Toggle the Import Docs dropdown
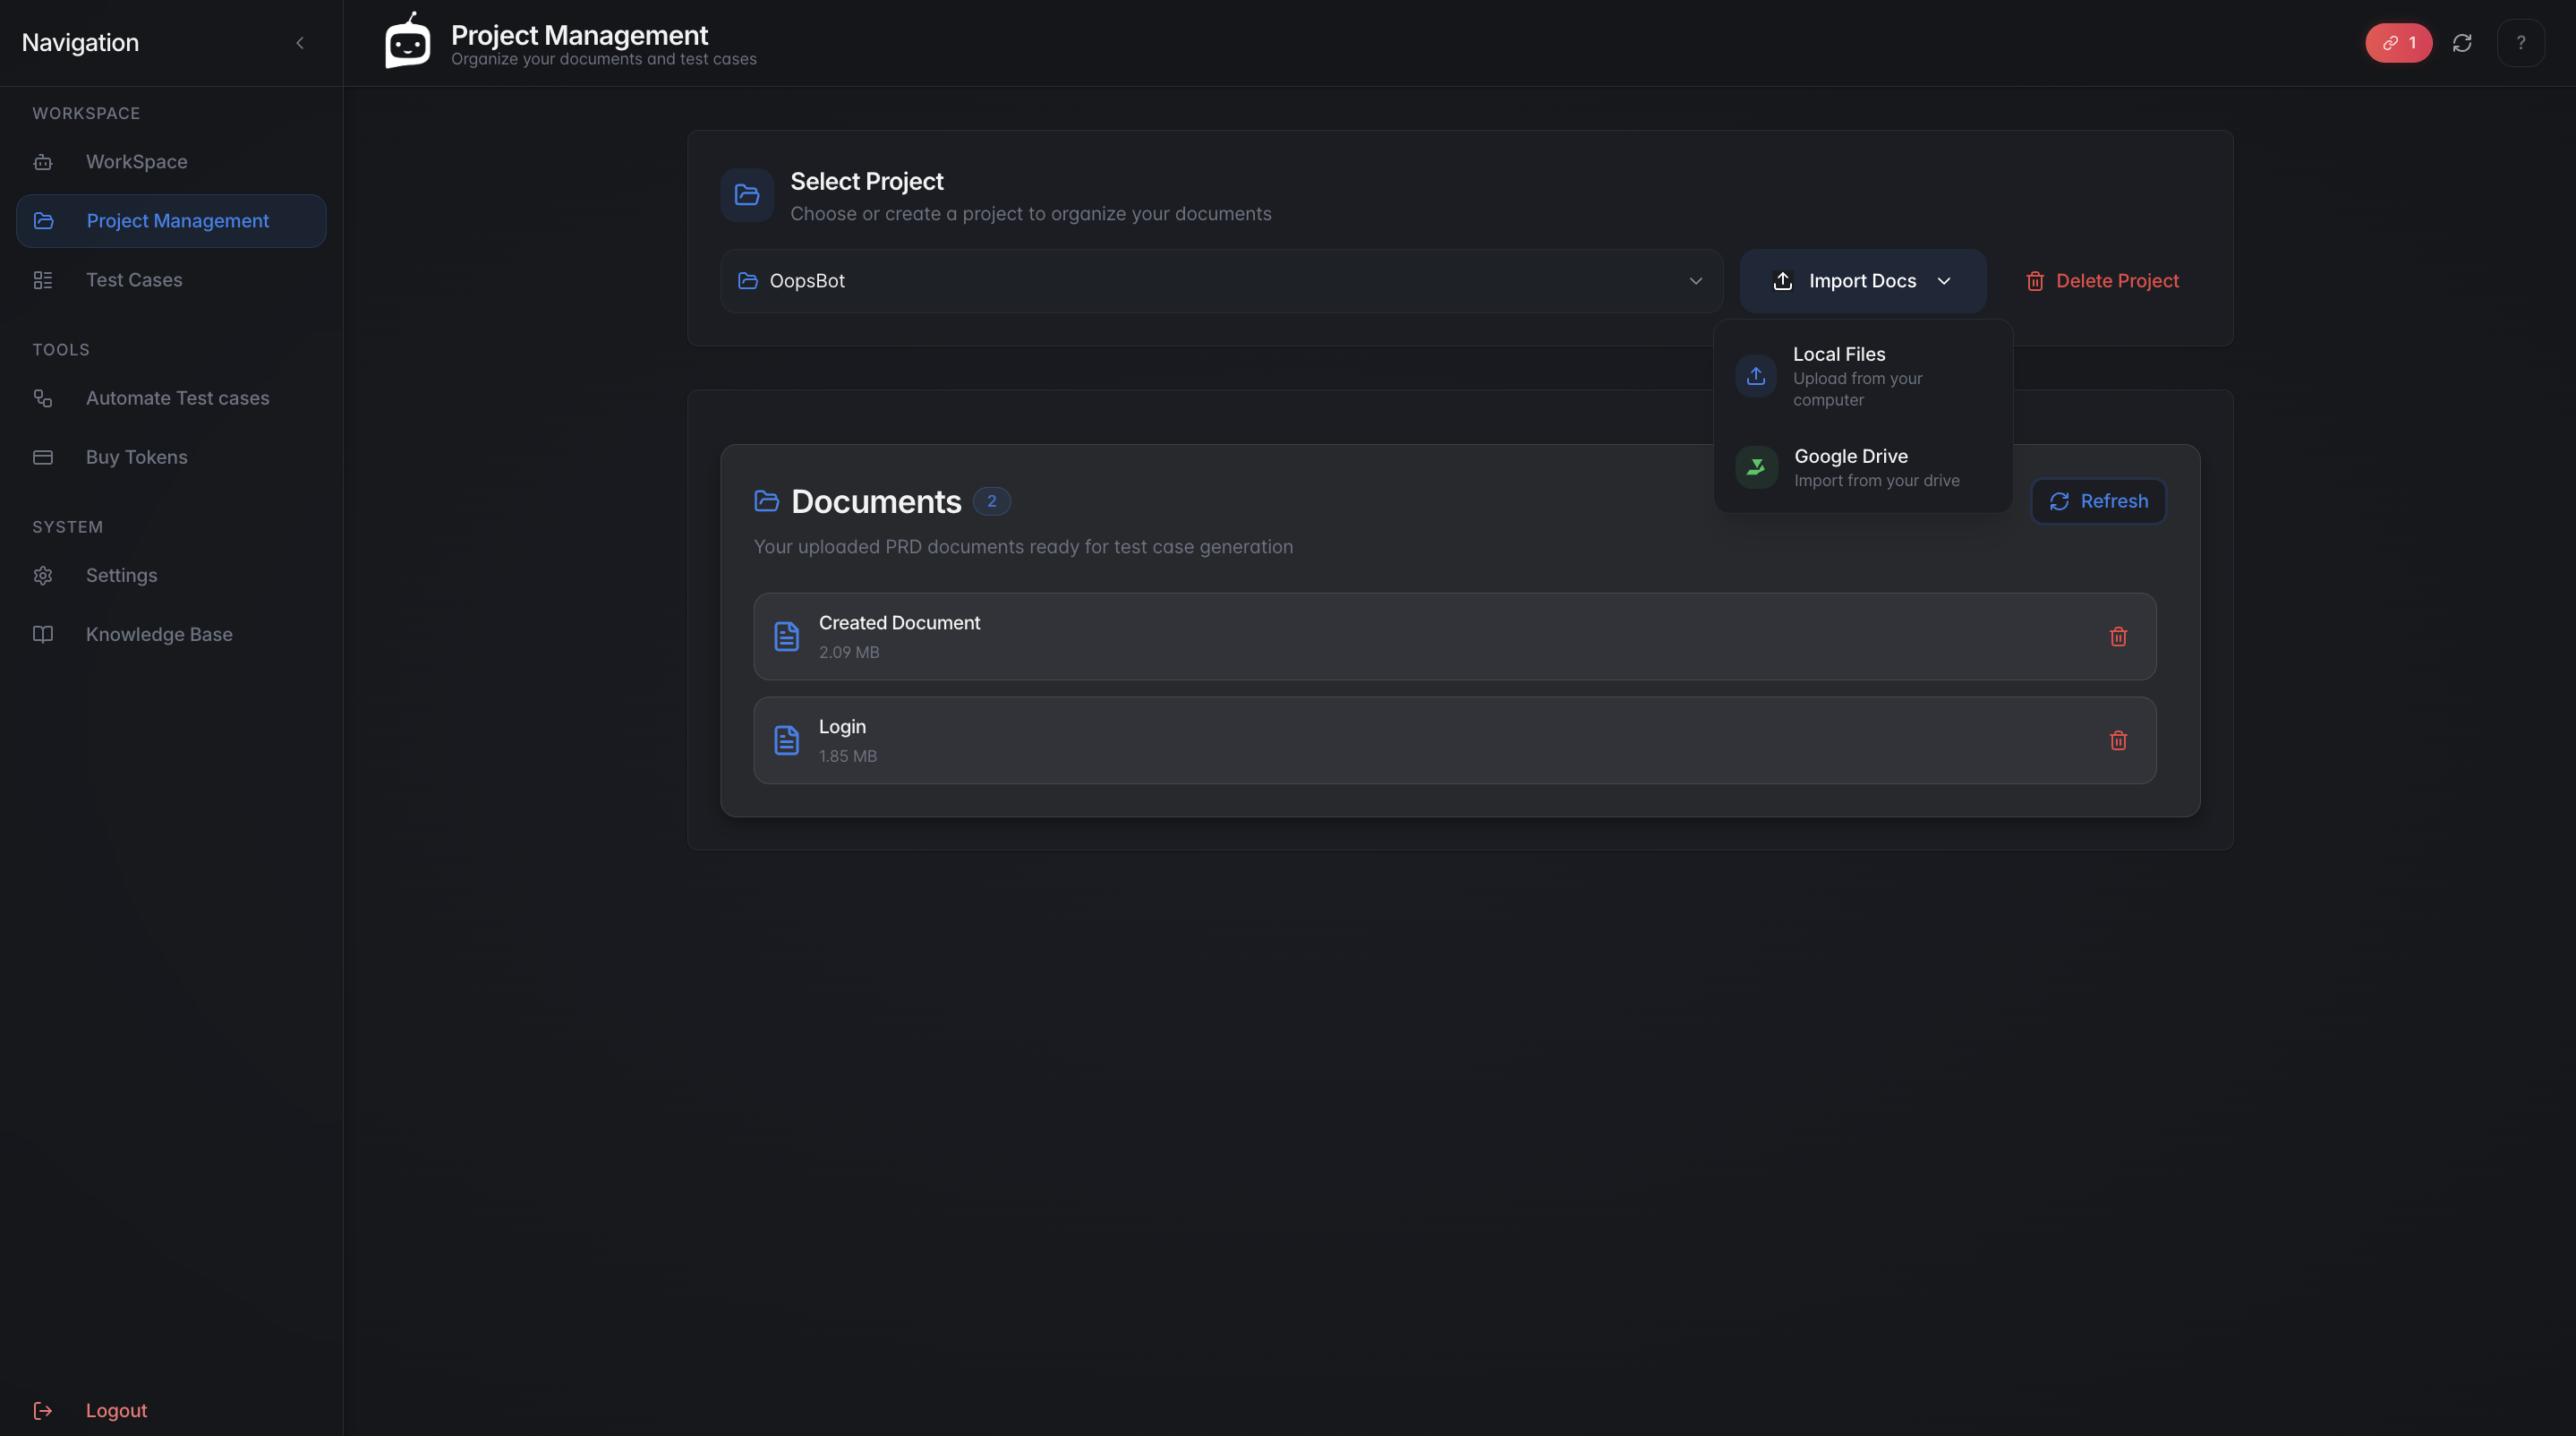Screen dimensions: 2576x1436 pyautogui.click(x=1862, y=281)
